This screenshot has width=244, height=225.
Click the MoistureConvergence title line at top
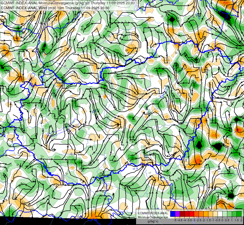[x=68, y=3]
